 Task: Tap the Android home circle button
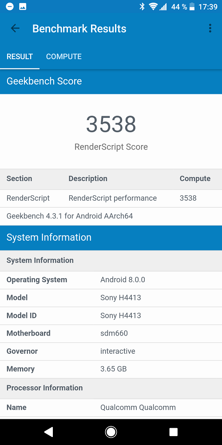(x=111, y=432)
